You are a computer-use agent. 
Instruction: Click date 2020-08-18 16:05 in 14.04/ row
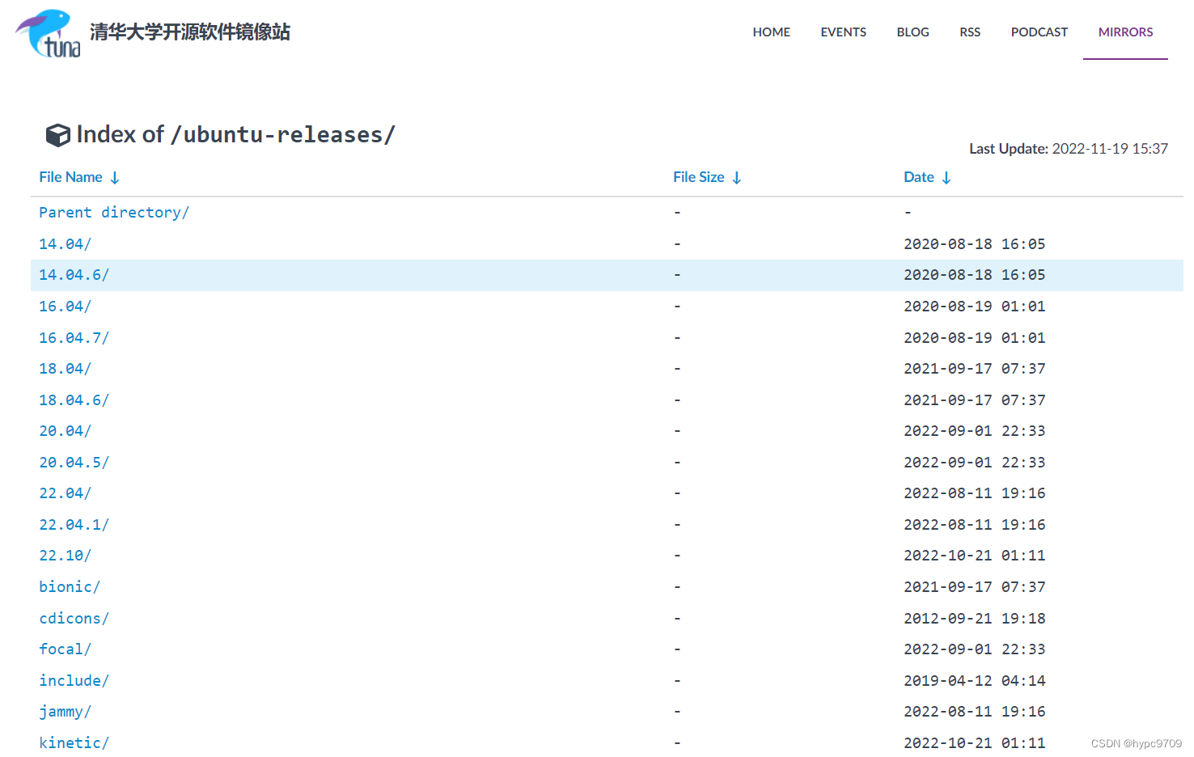tap(974, 243)
